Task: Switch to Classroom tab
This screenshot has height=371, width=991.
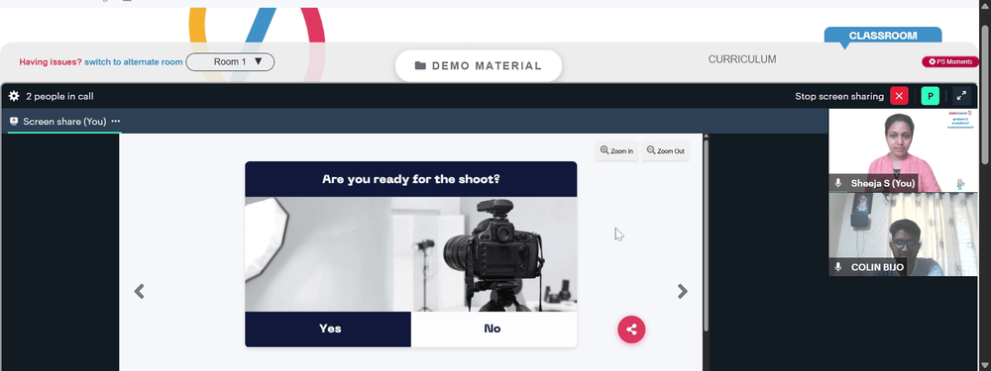Action: (x=882, y=36)
